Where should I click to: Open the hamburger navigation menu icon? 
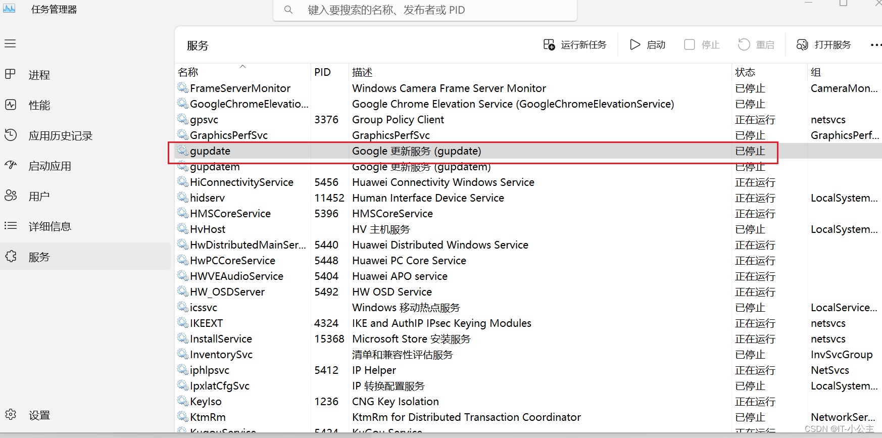10,43
